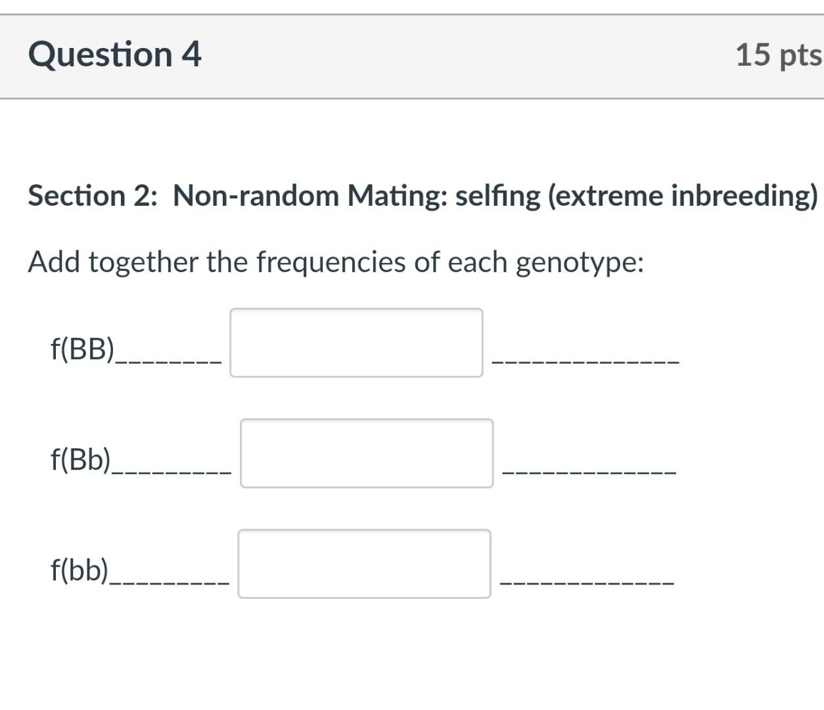Place cursor in the top genotype answer field
This screenshot has height=710, width=824.
pyautogui.click(x=355, y=342)
